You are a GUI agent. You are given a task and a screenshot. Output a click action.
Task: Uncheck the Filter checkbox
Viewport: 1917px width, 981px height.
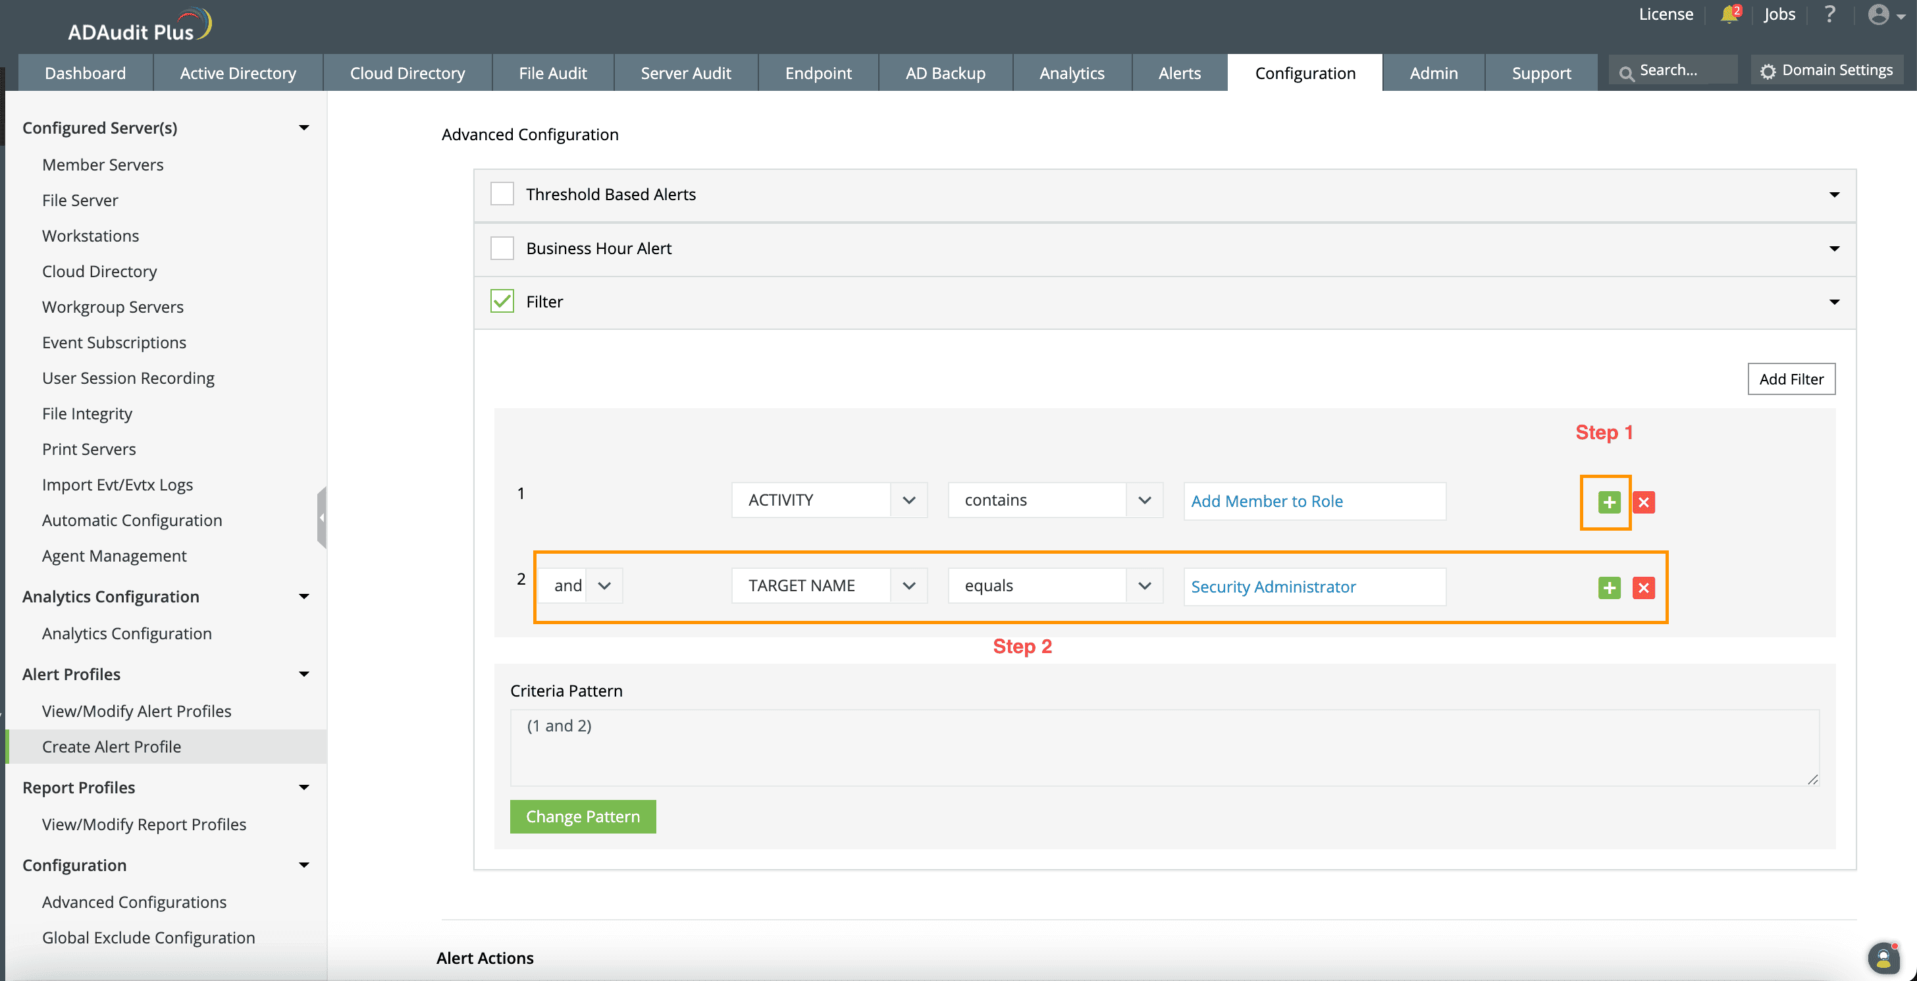point(502,302)
